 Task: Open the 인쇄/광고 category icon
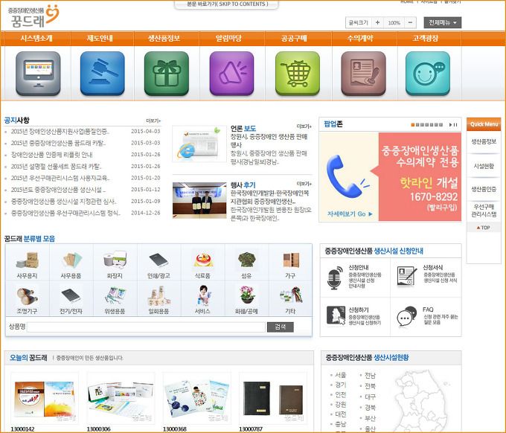click(x=158, y=260)
